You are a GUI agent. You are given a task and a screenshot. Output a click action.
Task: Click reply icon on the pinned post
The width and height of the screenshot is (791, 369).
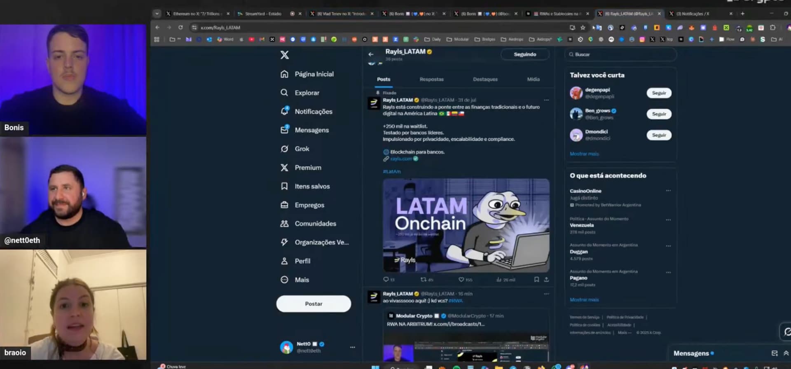tap(386, 279)
